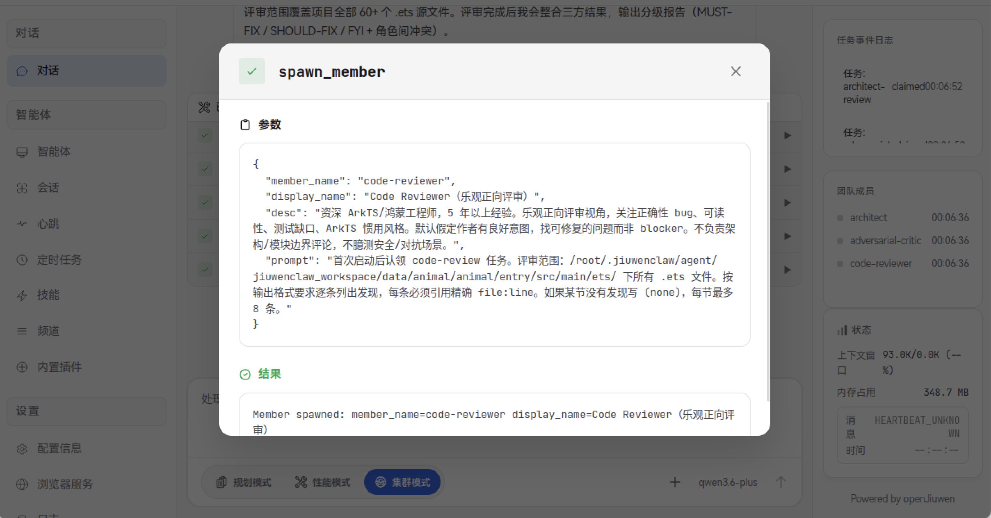Image resolution: width=991 pixels, height=518 pixels.
Task: Open 会话 in the sidebar
Action: [86, 188]
